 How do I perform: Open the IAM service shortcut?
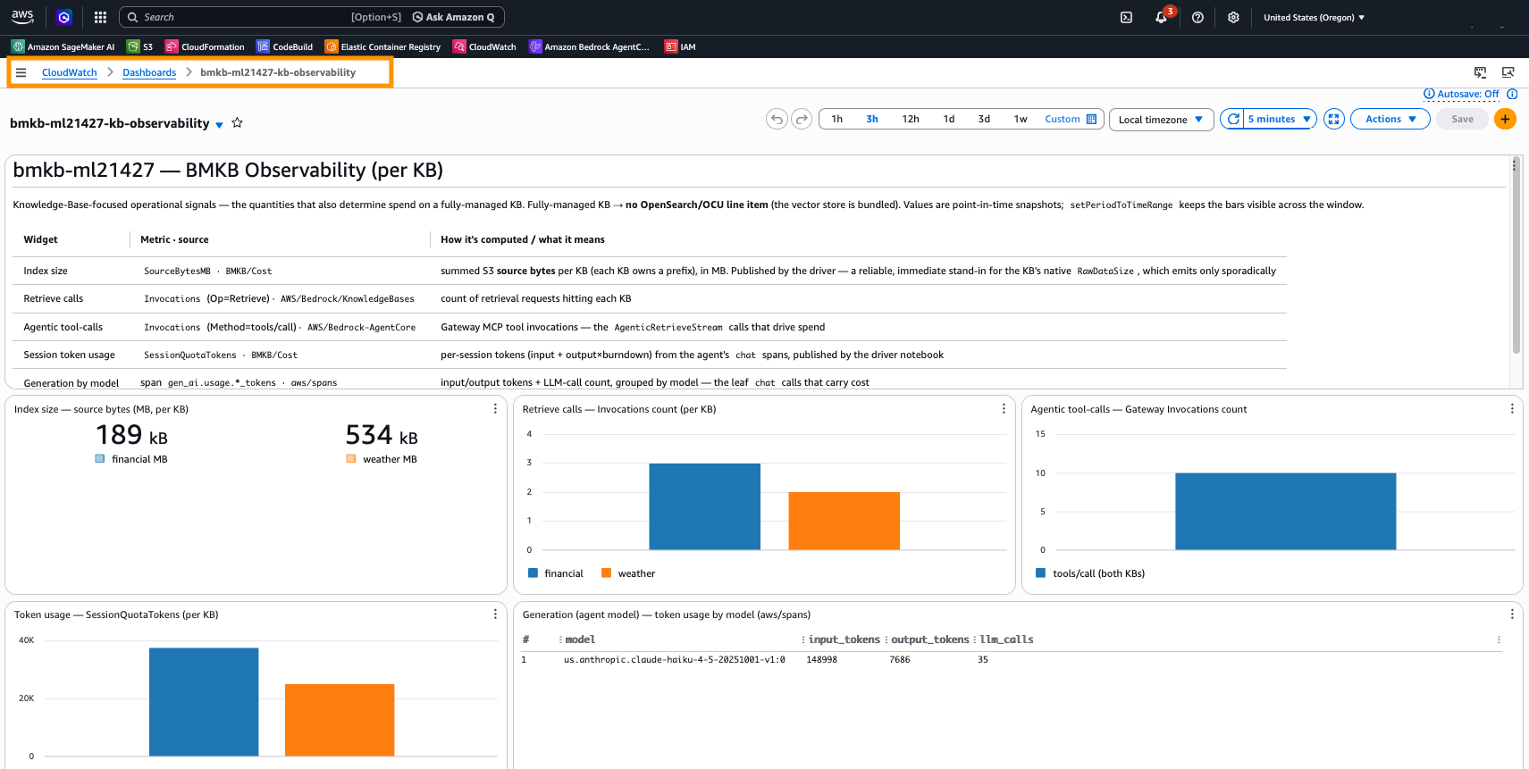680,46
